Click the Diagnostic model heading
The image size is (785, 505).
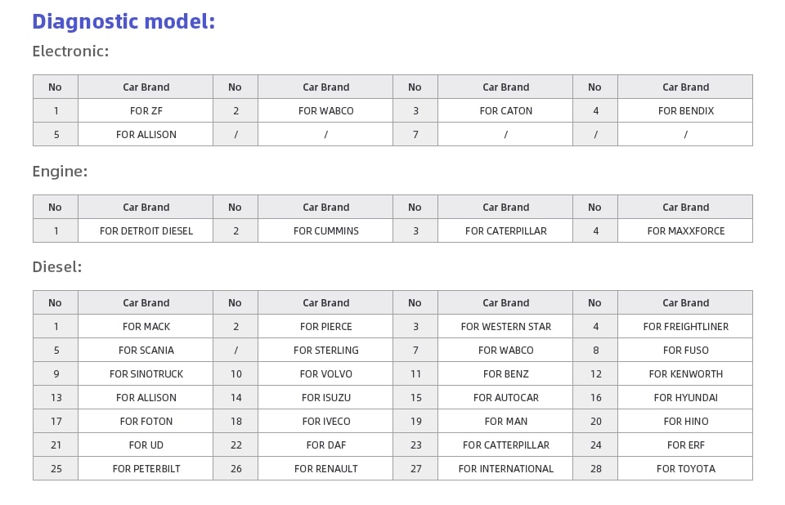pyautogui.click(x=123, y=21)
